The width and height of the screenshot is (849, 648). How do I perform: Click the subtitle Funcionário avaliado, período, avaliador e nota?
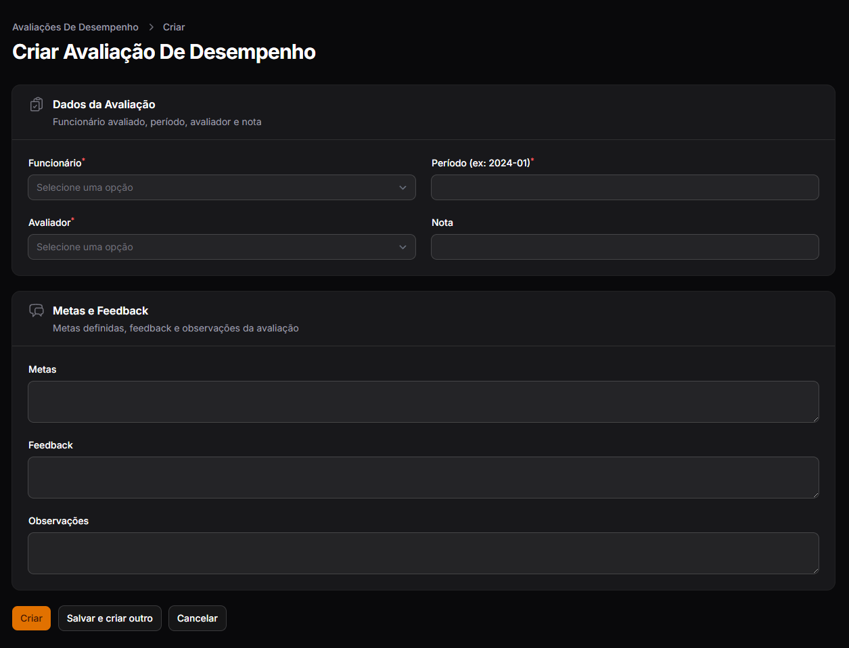click(157, 122)
